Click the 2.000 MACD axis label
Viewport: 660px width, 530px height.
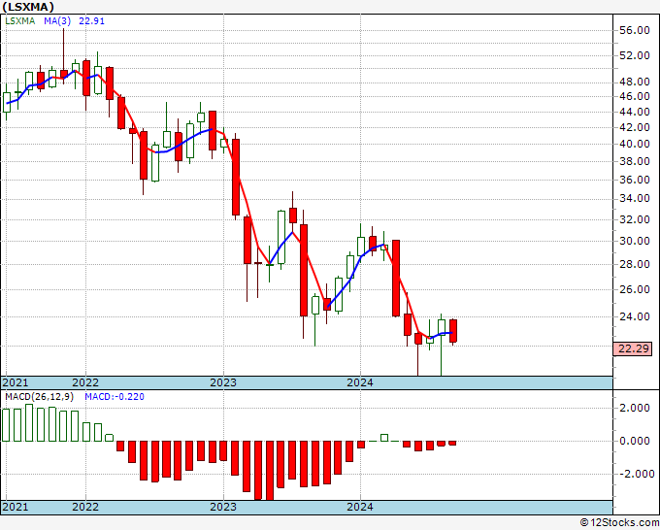[635, 408]
